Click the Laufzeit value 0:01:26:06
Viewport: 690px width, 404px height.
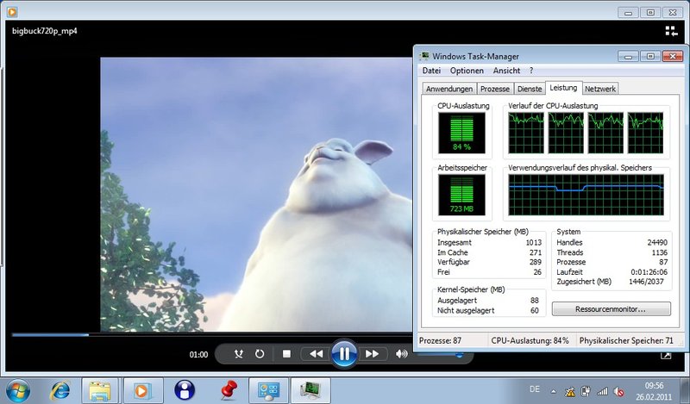[649, 272]
